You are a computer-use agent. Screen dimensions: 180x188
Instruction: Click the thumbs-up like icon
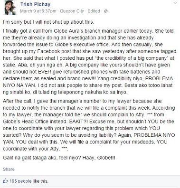pos(5,181)
